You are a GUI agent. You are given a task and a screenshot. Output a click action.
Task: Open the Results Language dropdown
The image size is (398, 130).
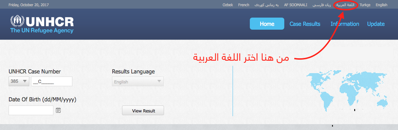click(138, 81)
